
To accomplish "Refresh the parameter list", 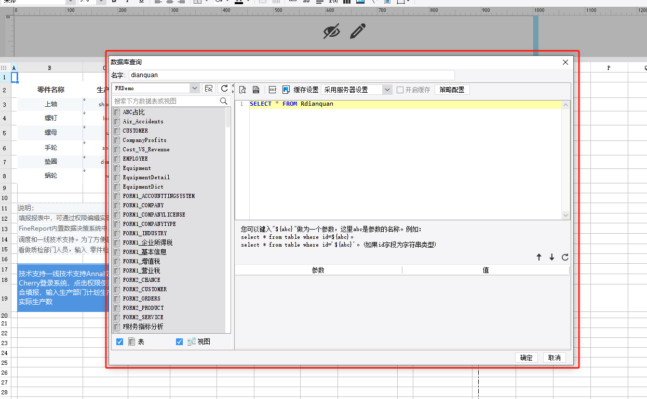I will [565, 257].
